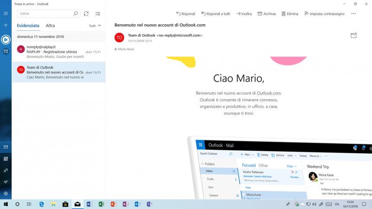Open message in a new window

click(x=353, y=35)
